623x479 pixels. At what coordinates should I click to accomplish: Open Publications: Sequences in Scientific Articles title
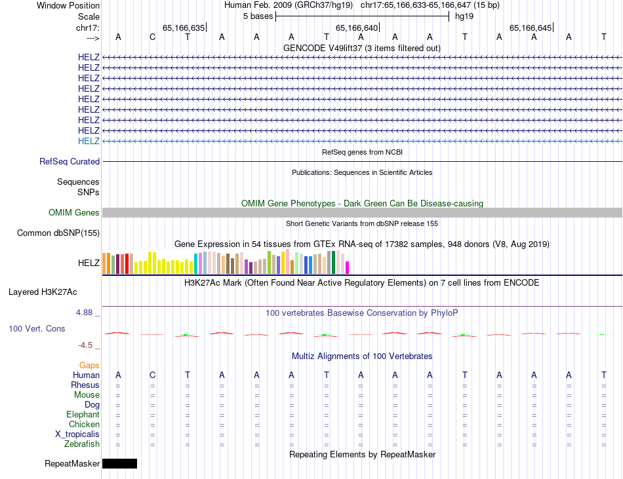point(362,172)
